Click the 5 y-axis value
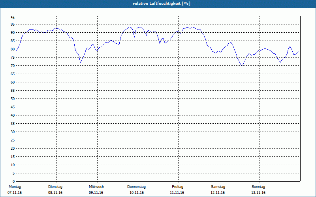Image resolution: width=316 pixels, height=197 pixels. pos(14,173)
